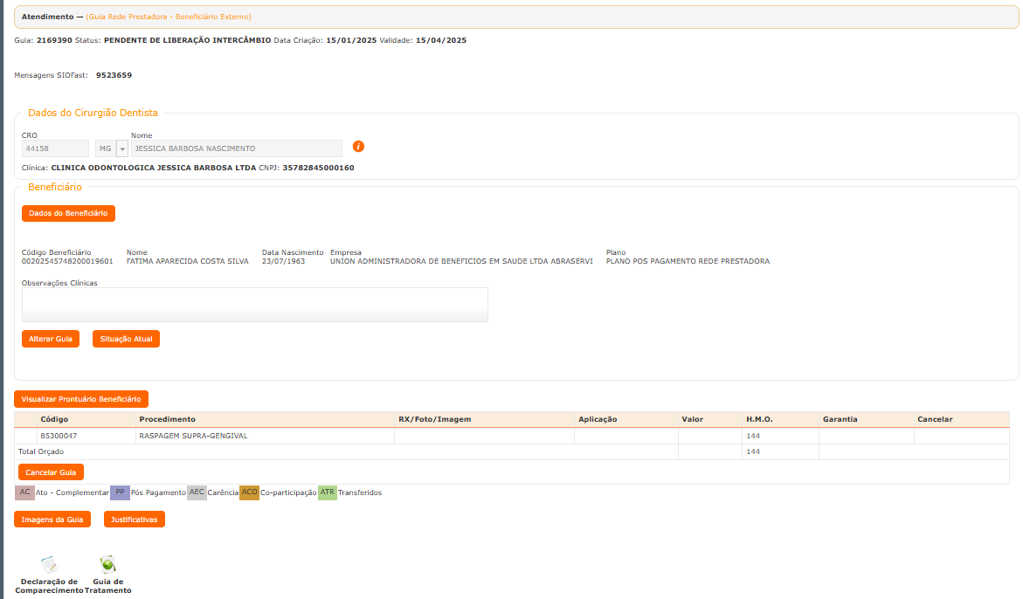Click the dentist Nome field
Viewport: 1023px width, 599px height.
tap(236, 148)
